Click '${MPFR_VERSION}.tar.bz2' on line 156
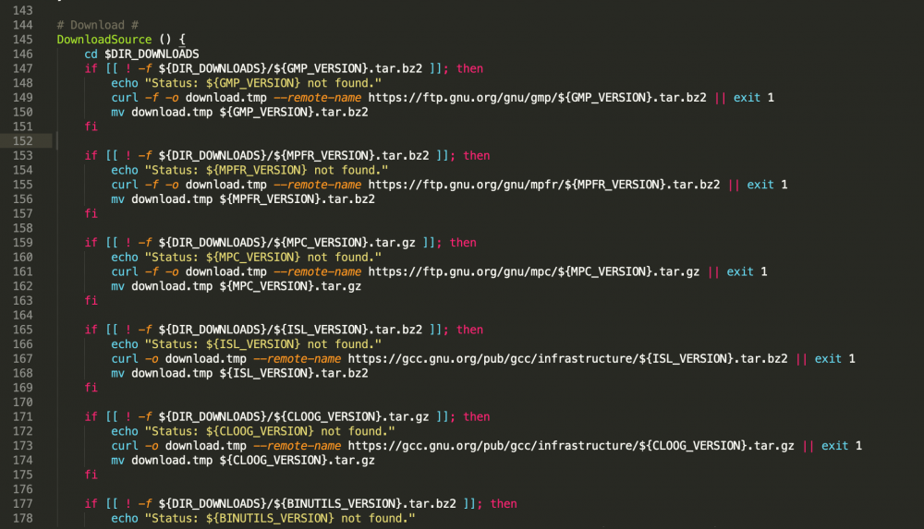 (x=297, y=199)
